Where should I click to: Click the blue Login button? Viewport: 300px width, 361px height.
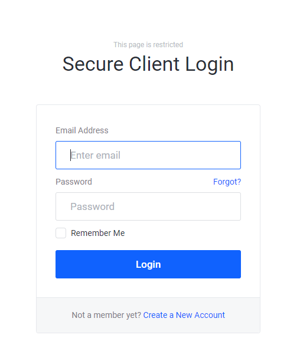148,264
